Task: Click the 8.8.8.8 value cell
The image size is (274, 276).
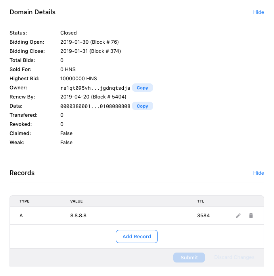Action: click(x=78, y=216)
